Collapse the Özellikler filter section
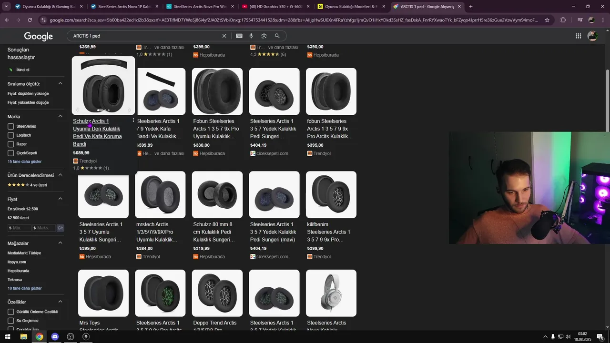Image resolution: width=610 pixels, height=343 pixels. point(61,302)
